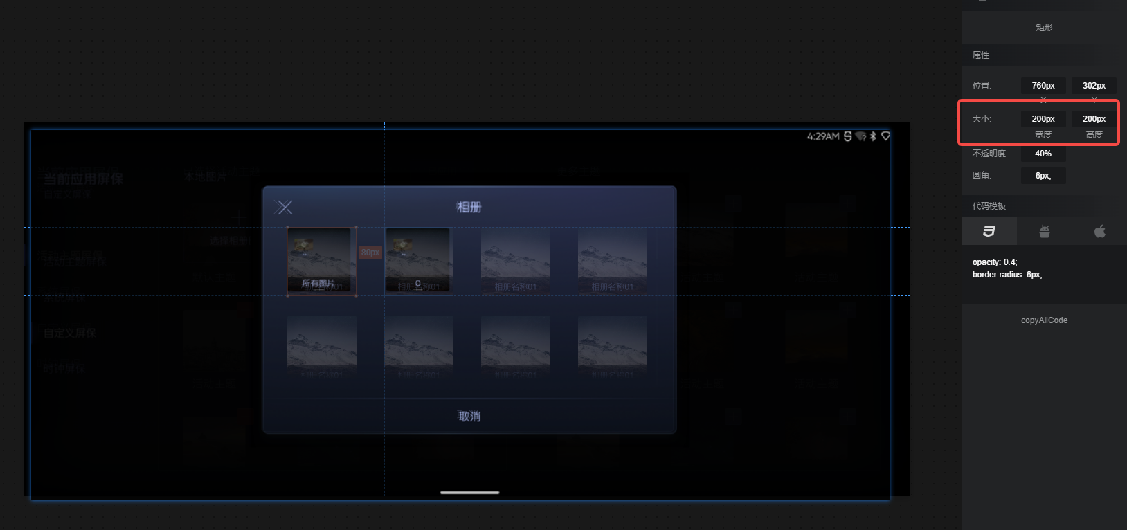Click the Wi-Fi icon in mockup status bar
The image size is (1127, 530).
860,136
